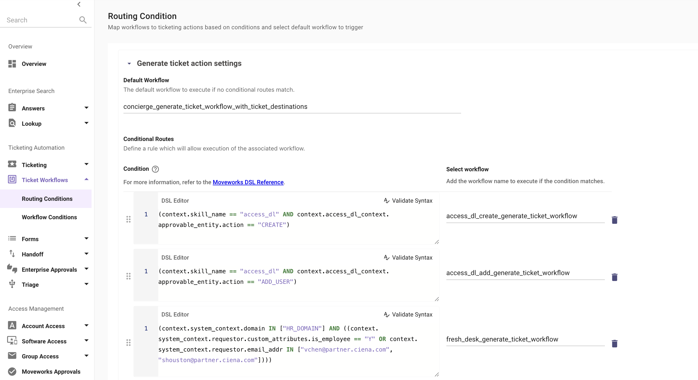This screenshot has width=698, height=380.
Task: Click the Condition help question mark icon
Action: (155, 169)
